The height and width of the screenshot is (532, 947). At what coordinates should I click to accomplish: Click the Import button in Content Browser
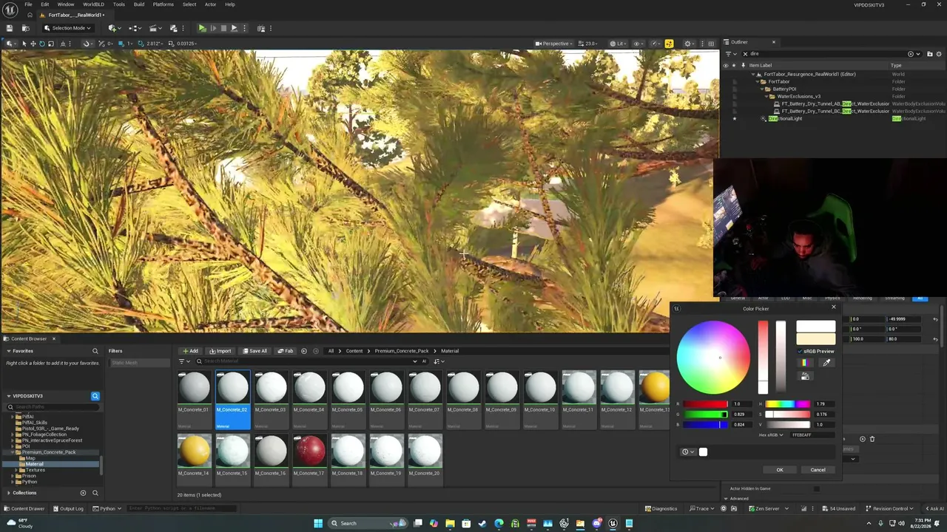(220, 351)
